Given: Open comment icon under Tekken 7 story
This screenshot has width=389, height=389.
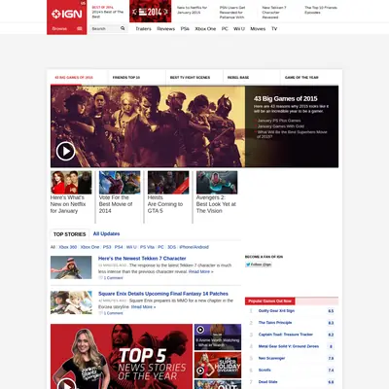Looking at the screenshot, I should (x=100, y=278).
